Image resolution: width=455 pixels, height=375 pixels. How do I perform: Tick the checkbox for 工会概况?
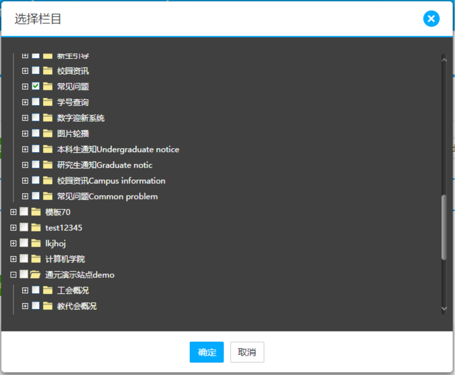[x=36, y=290]
